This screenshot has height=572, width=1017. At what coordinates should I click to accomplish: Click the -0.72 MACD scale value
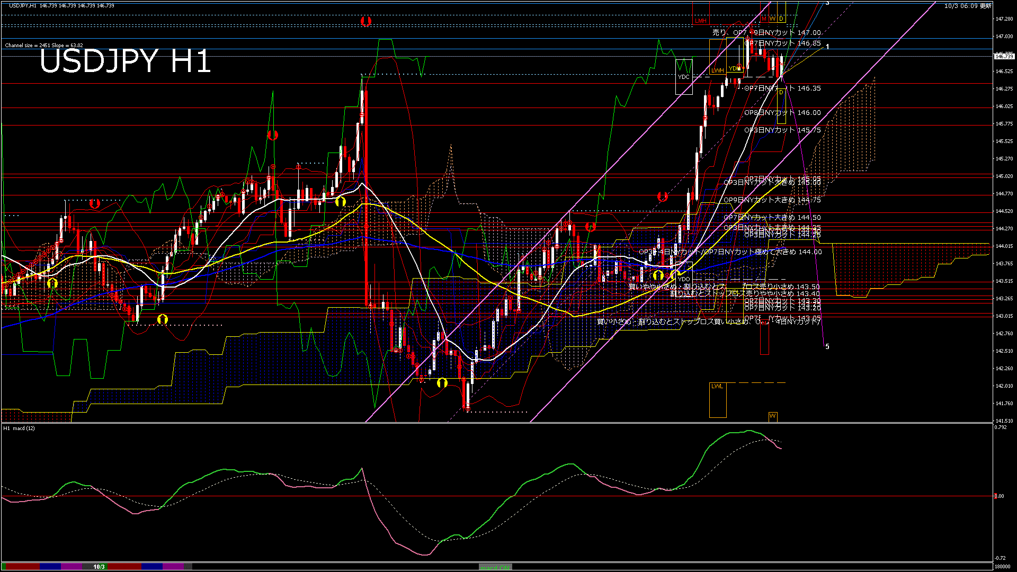point(1000,558)
